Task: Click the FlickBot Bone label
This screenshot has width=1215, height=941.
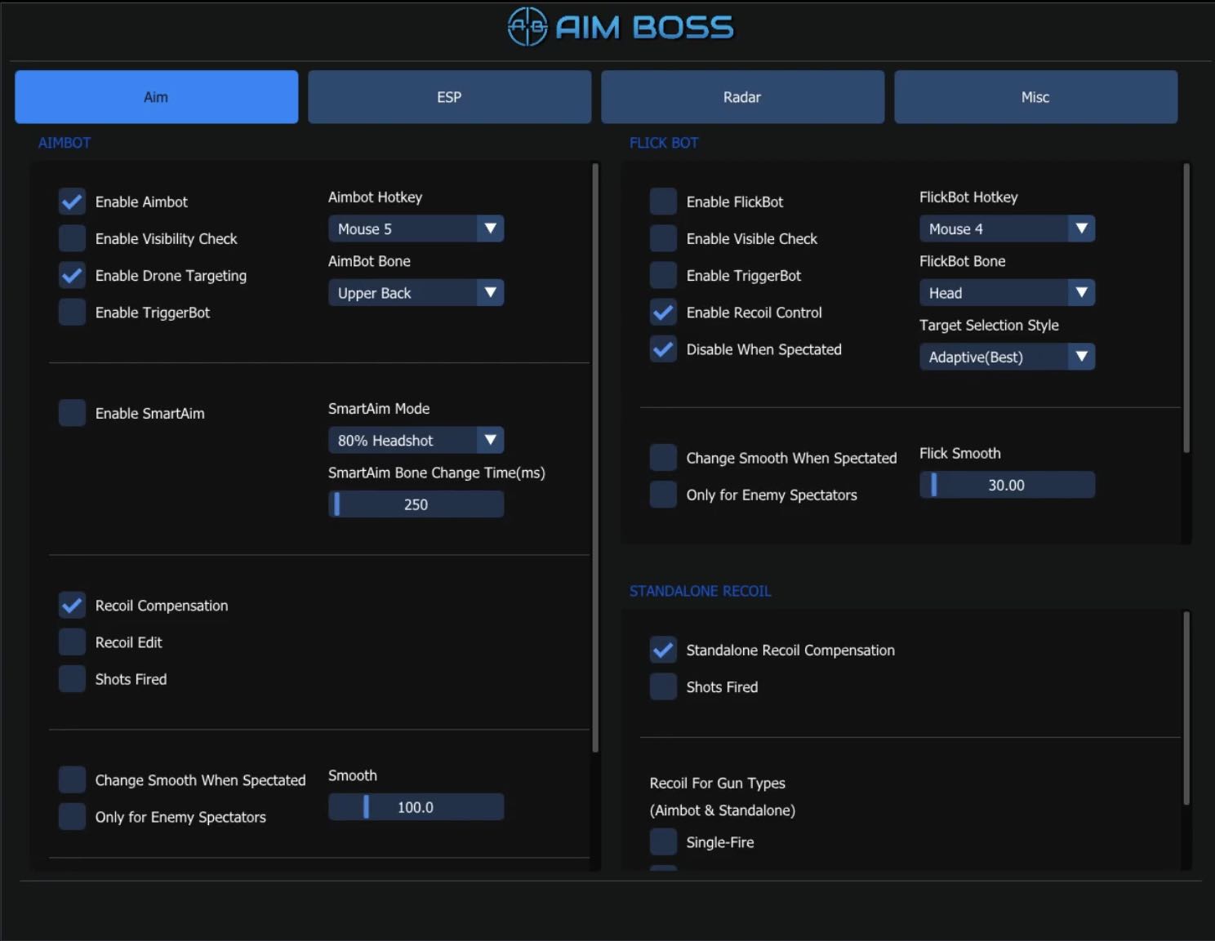Action: point(963,261)
